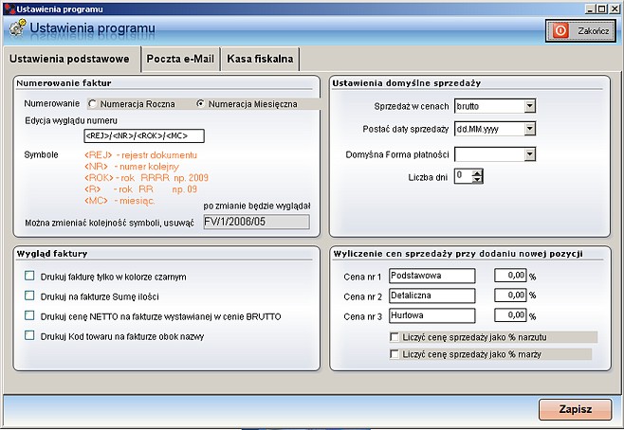Open the Kasa fiskalna tab
The width and height of the screenshot is (624, 430).
[x=260, y=59]
